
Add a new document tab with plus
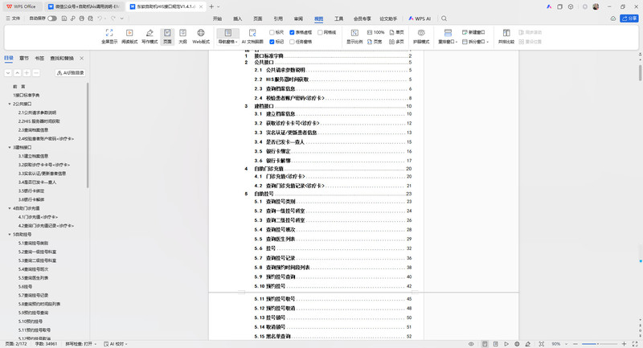[x=211, y=6]
